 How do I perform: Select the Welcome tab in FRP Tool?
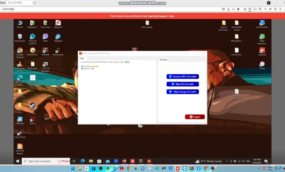pyautogui.click(x=163, y=60)
